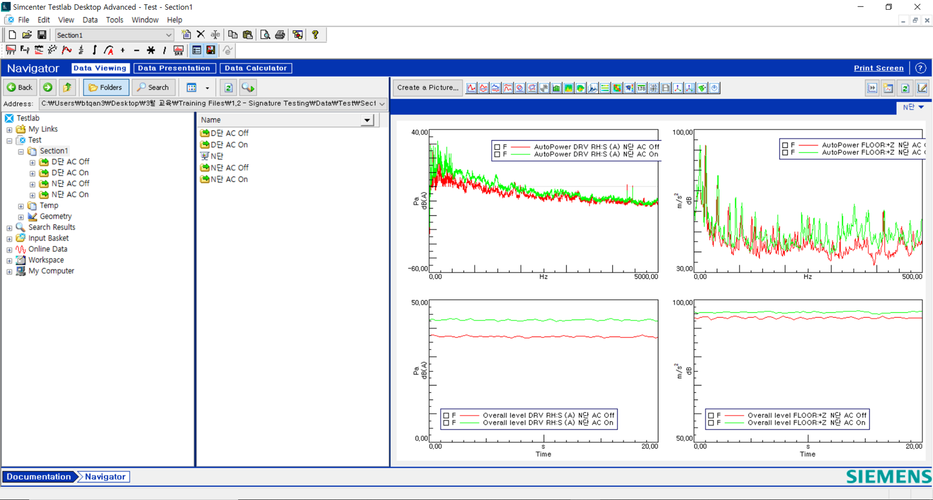
Task: Expand the My Links tree node
Action: 9,130
